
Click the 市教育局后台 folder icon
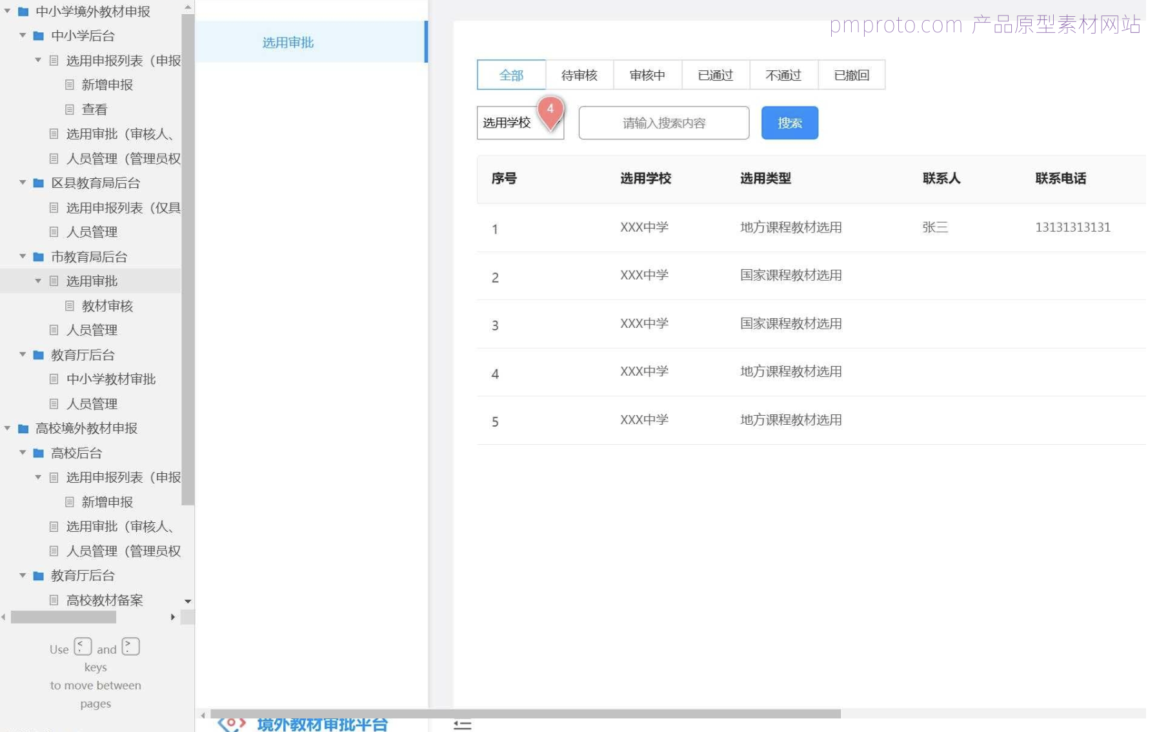pyautogui.click(x=39, y=256)
